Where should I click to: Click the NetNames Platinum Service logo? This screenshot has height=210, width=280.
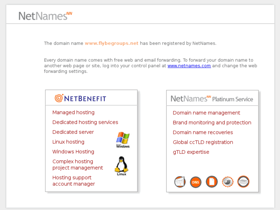coord(212,99)
